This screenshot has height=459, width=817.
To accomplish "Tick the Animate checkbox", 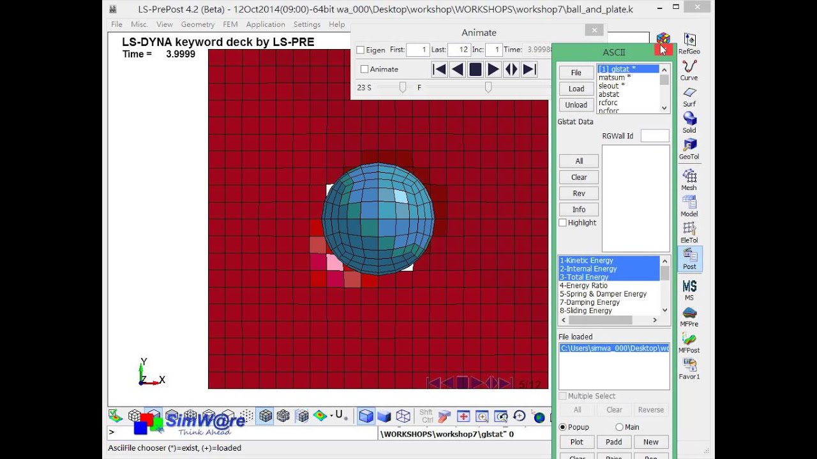I will [364, 69].
